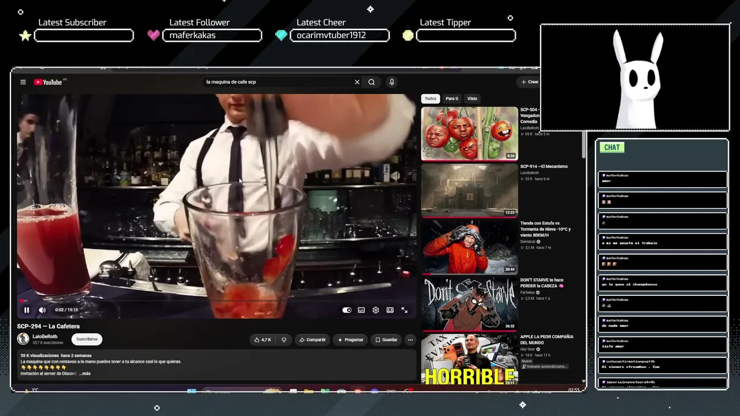
Task: Click the 59 K visualizaciones text
Action: click(x=40, y=355)
